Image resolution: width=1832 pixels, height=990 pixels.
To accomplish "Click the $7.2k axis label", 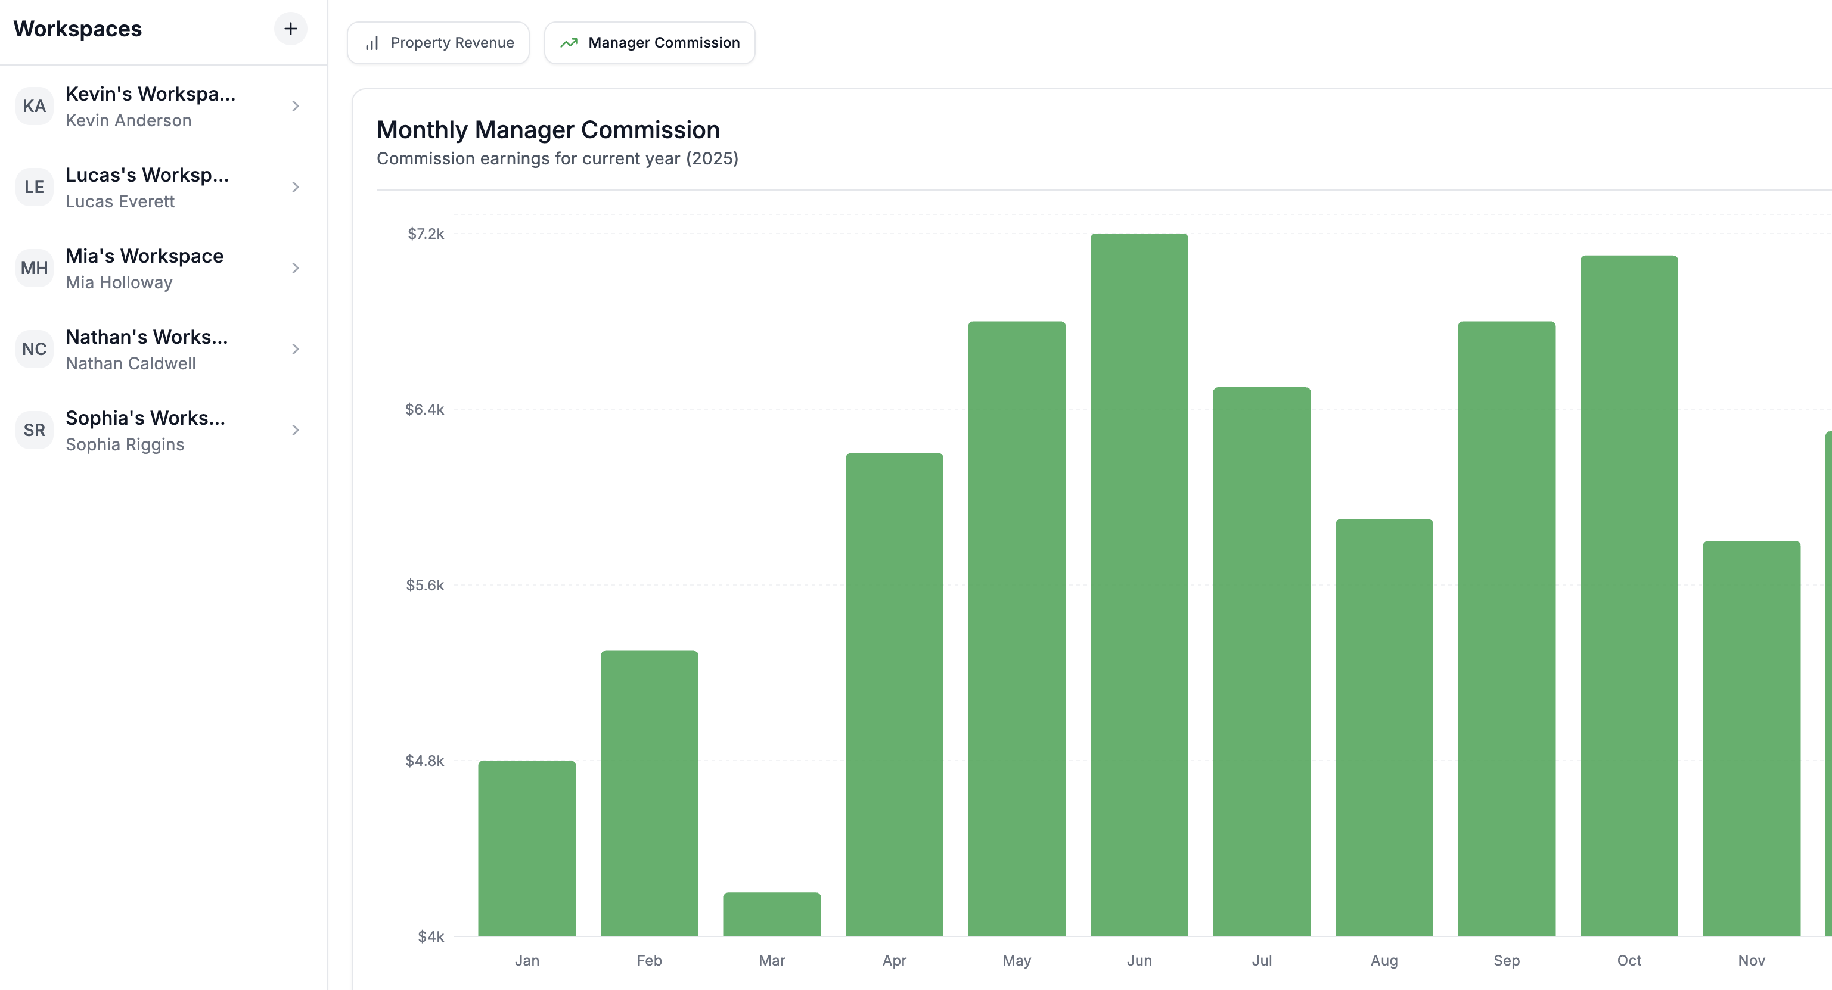I will tap(426, 234).
